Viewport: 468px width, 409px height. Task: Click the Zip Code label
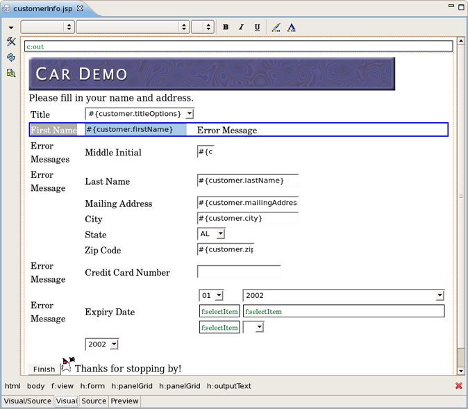(x=103, y=250)
